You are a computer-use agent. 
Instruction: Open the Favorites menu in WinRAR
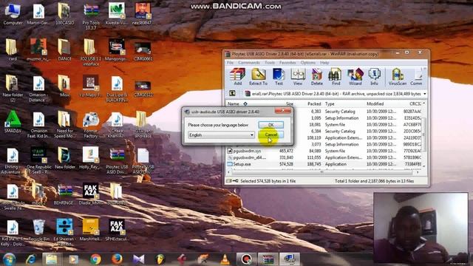pyautogui.click(x=287, y=63)
